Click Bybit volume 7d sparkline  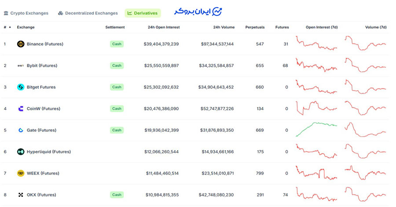click(365, 65)
